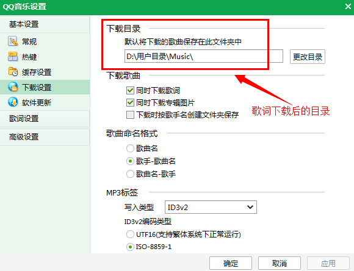Screen dimensions: 354x271
Task: Open 常规 settings page
Action: point(45,41)
